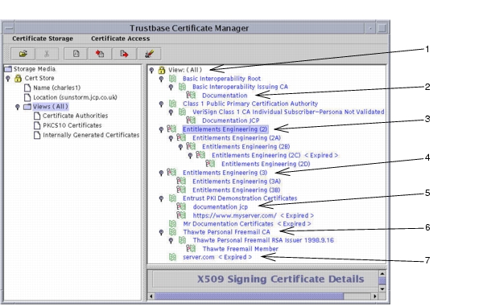Collapse the View: (All) root node

[151, 70]
